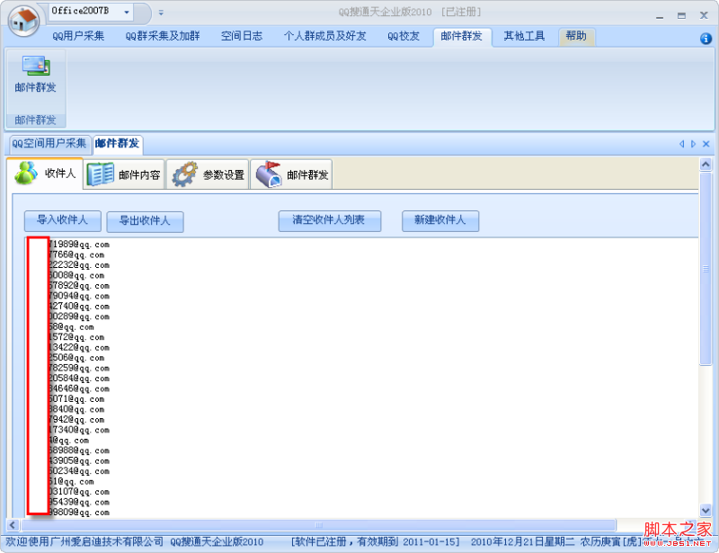Select the 邮件群发 mailbox flag tab
This screenshot has width=719, height=553.
click(x=292, y=174)
